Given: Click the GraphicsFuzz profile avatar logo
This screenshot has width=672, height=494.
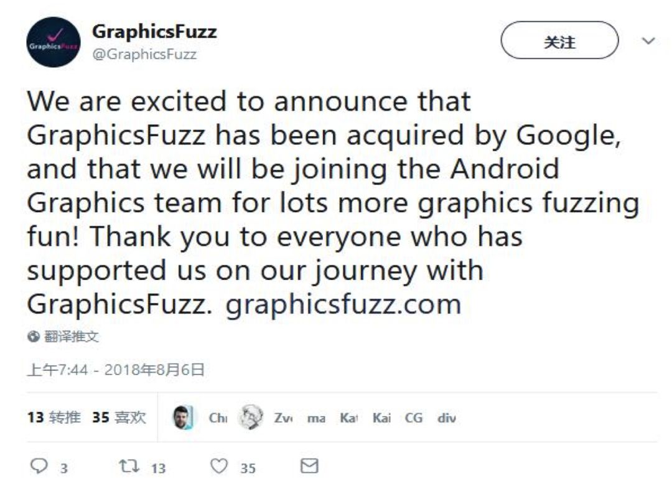Looking at the screenshot, I should click(54, 42).
